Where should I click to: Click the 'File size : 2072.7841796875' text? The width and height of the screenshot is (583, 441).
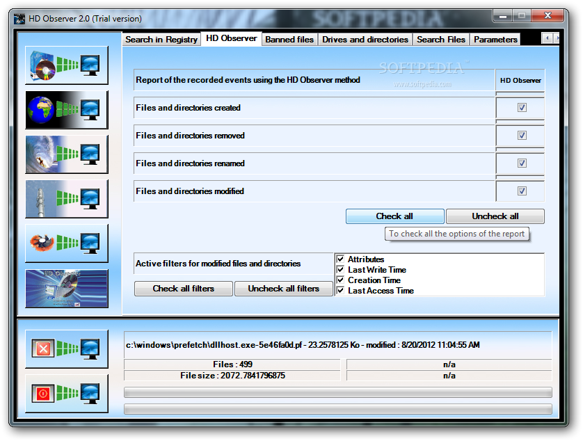tap(232, 376)
